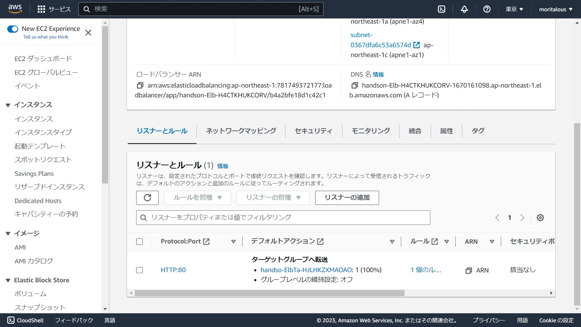
Task: Collapse the イメージ sidebar section
Action: [x=8, y=233]
